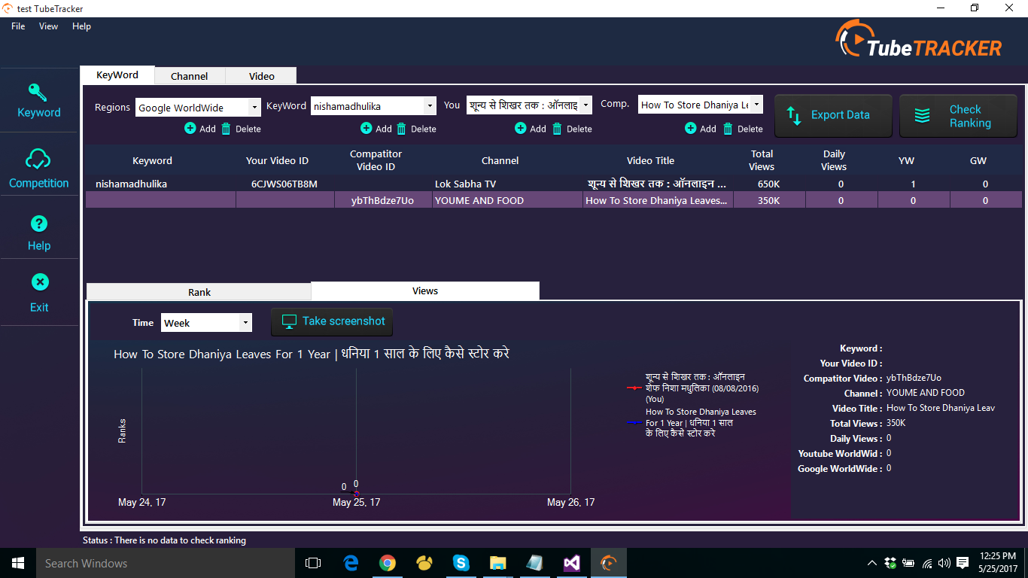This screenshot has height=578, width=1028.
Task: Open the View menu
Action: coord(48,26)
